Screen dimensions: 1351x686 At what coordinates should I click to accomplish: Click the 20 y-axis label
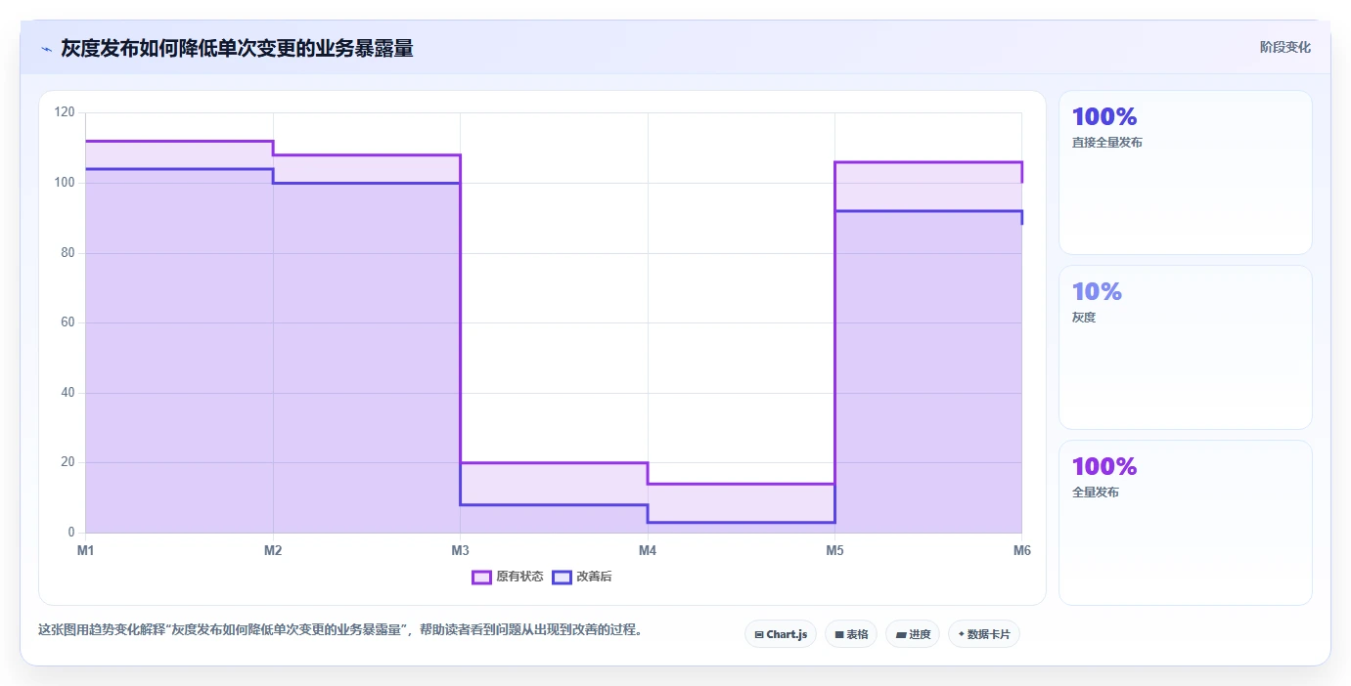coord(68,462)
